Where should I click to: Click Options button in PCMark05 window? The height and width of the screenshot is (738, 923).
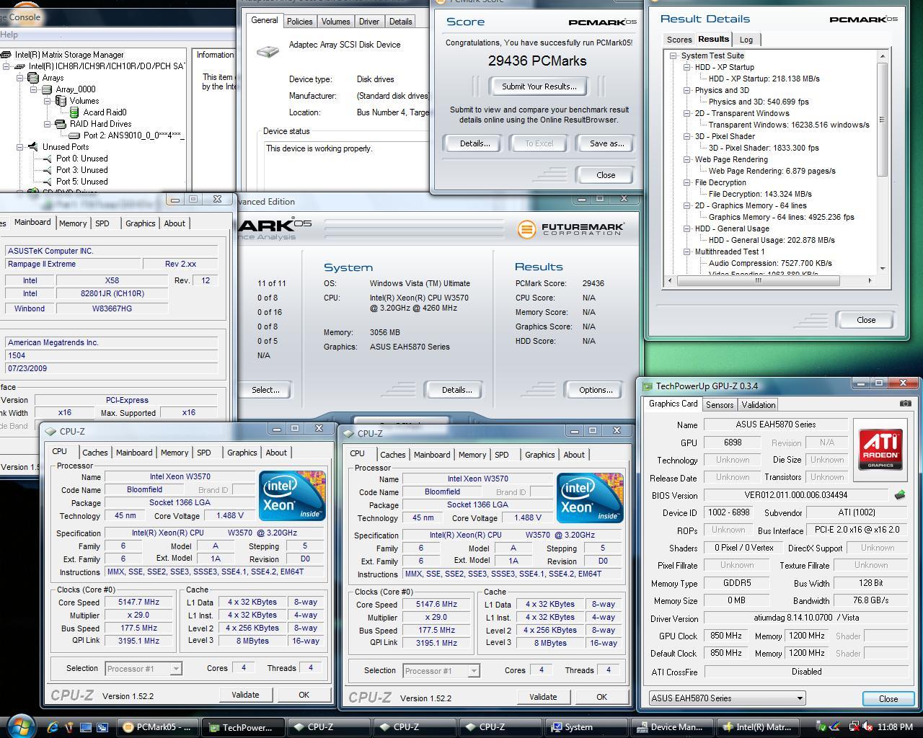tap(596, 390)
